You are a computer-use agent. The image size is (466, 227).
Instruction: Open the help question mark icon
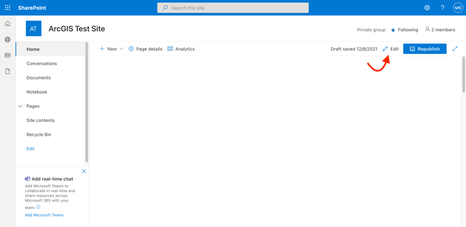click(x=443, y=8)
